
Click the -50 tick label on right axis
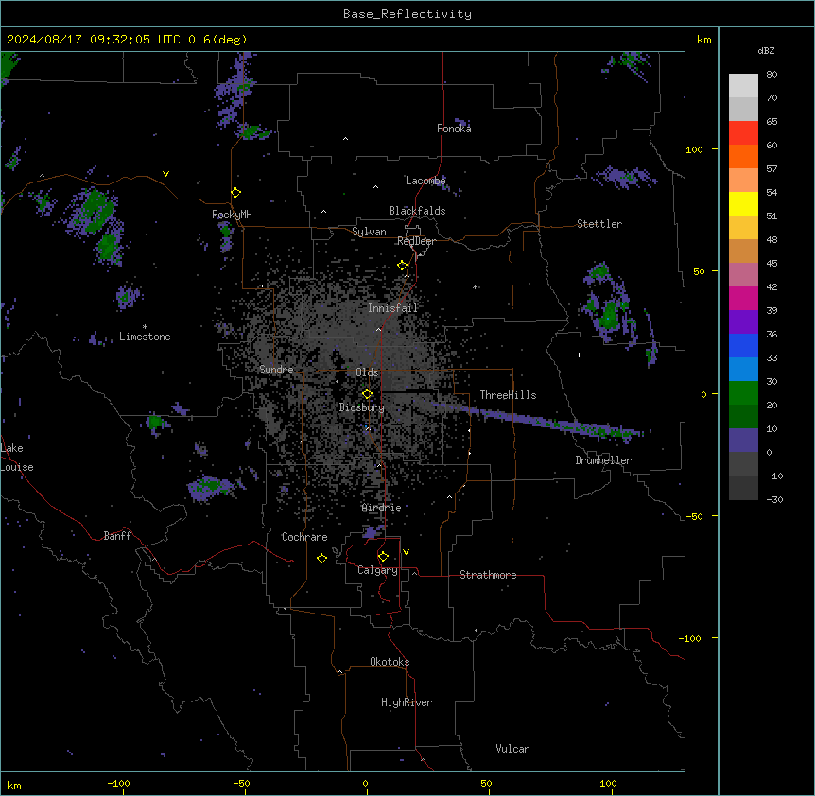pyautogui.click(x=694, y=516)
